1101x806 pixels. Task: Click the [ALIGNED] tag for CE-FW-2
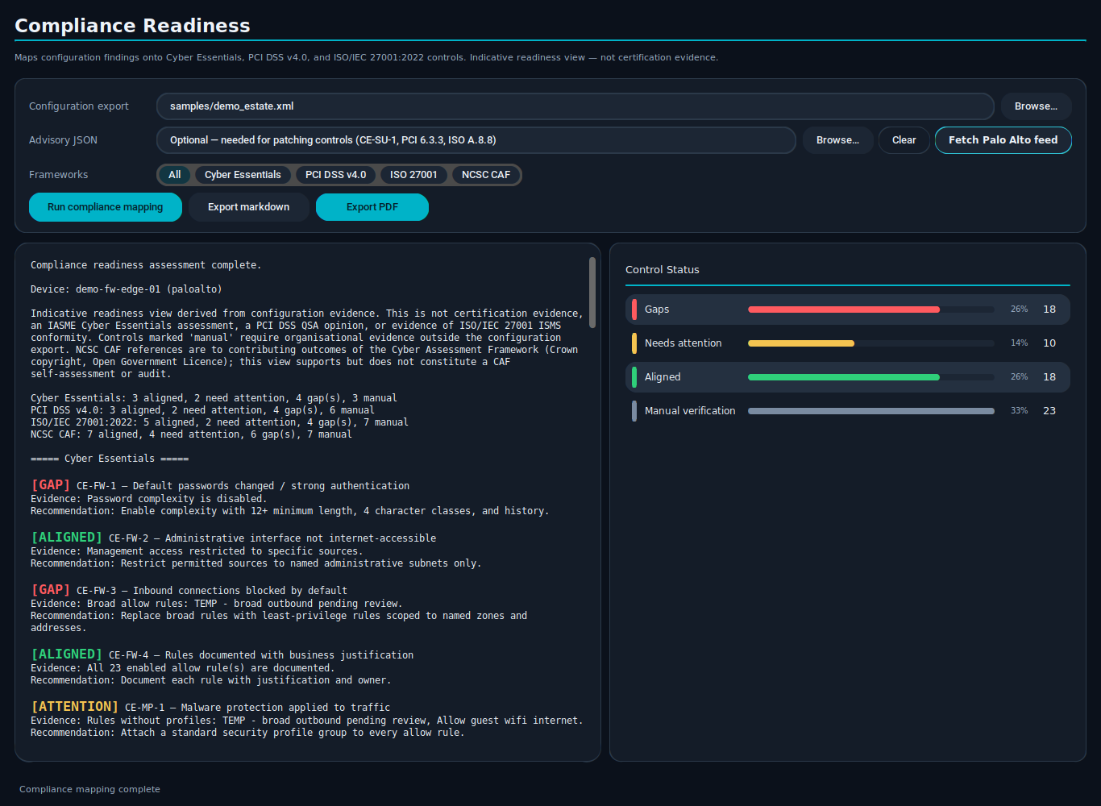[67, 538]
